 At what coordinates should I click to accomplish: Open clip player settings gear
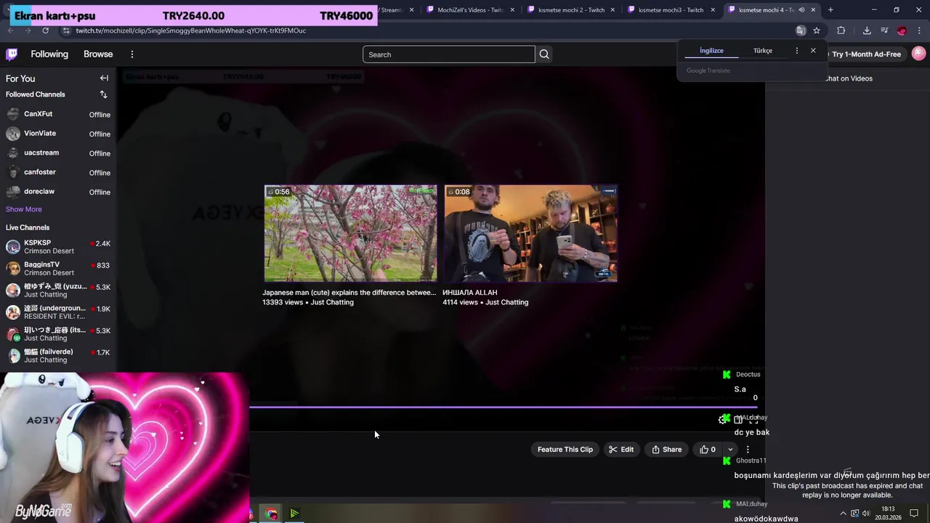point(722,420)
